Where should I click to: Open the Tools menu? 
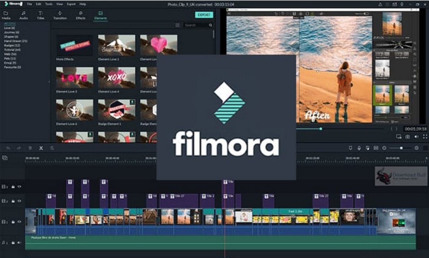click(49, 4)
